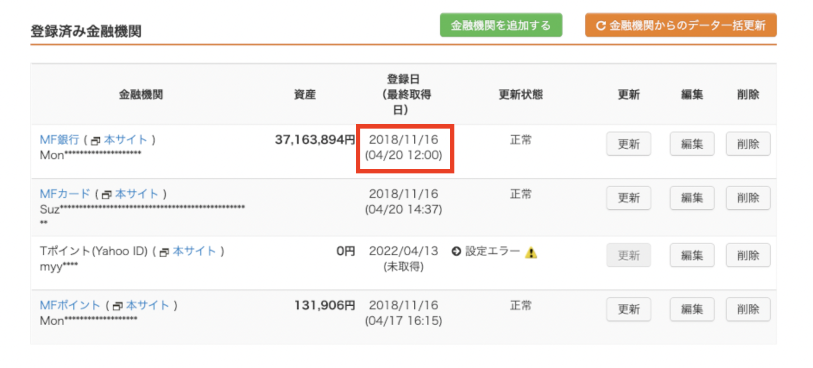This screenshot has height=368, width=813.
Task: Open the MFポイント account link
Action: coord(70,305)
